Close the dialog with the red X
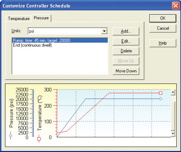This screenshot has width=181, height=152. coord(176,6)
